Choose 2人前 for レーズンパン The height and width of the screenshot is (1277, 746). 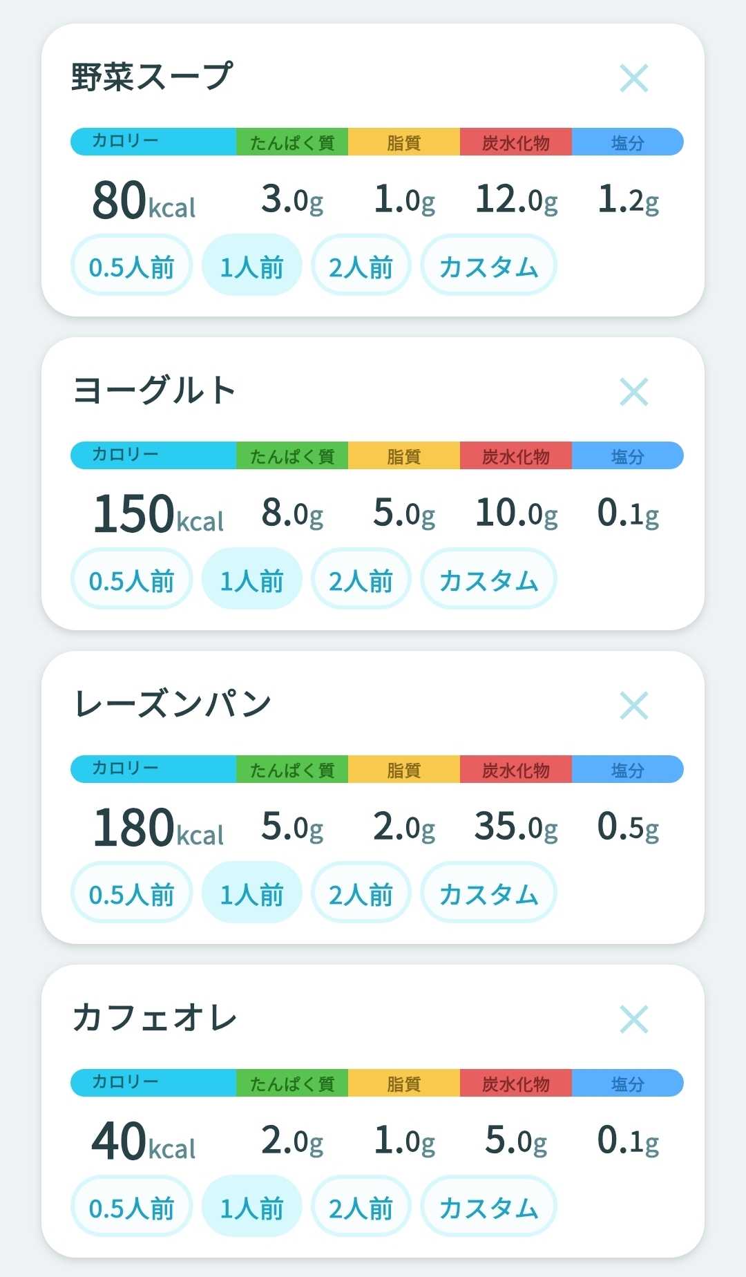(x=361, y=893)
